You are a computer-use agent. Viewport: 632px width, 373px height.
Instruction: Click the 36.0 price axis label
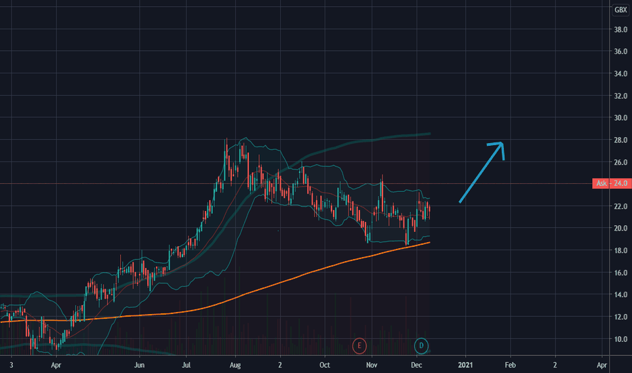[x=620, y=52]
